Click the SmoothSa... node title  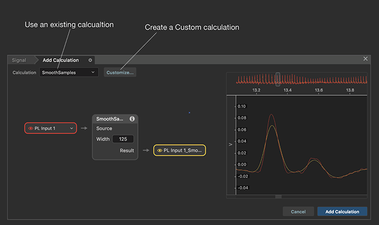click(109, 119)
